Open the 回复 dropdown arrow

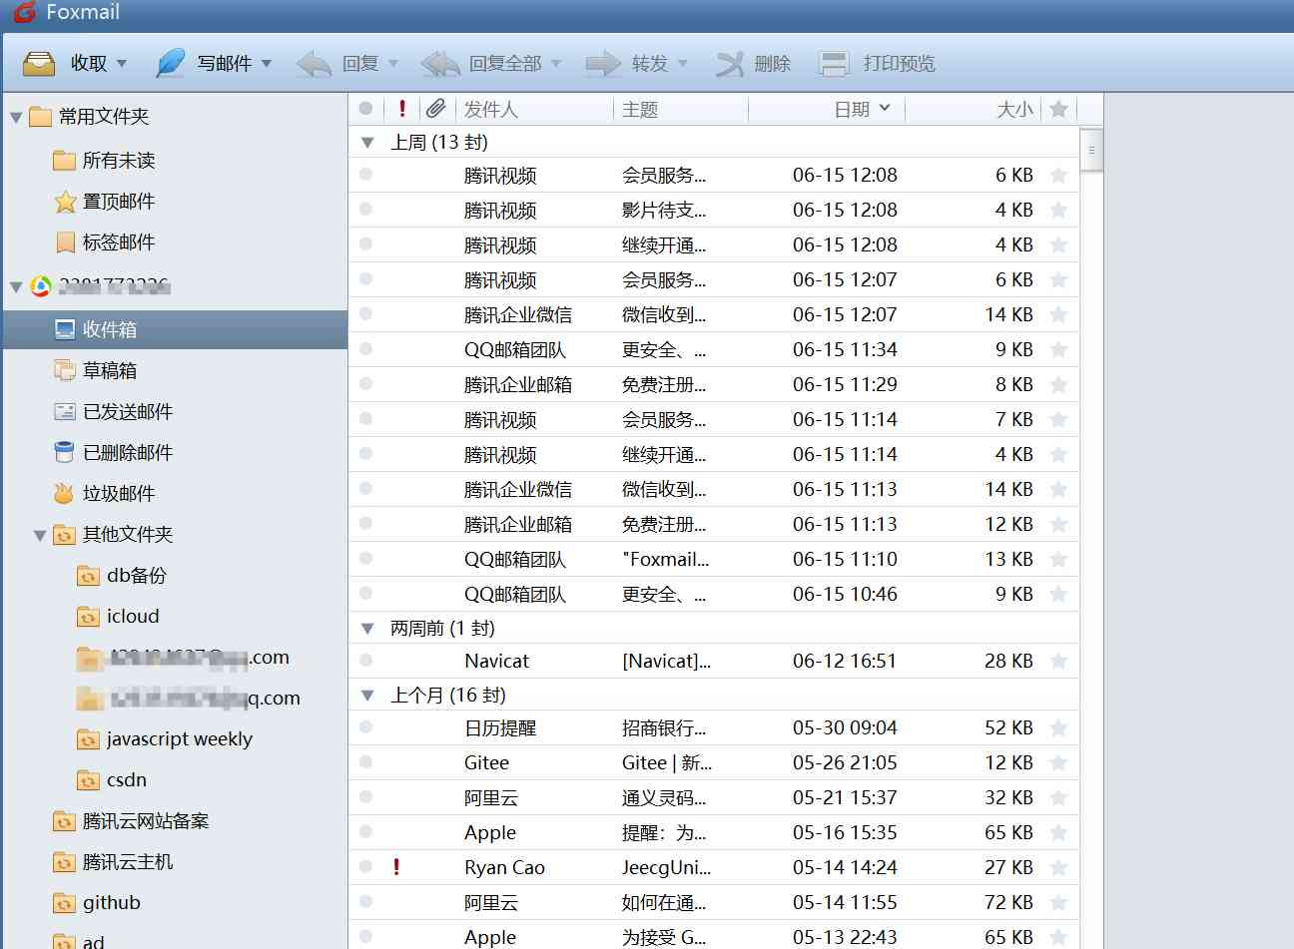pos(393,64)
